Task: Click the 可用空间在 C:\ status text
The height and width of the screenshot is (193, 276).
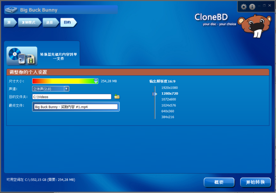Action: coord(41,180)
